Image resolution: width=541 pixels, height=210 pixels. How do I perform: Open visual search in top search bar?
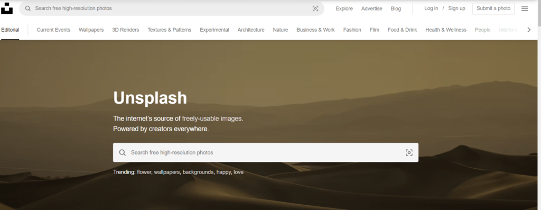pyautogui.click(x=315, y=8)
